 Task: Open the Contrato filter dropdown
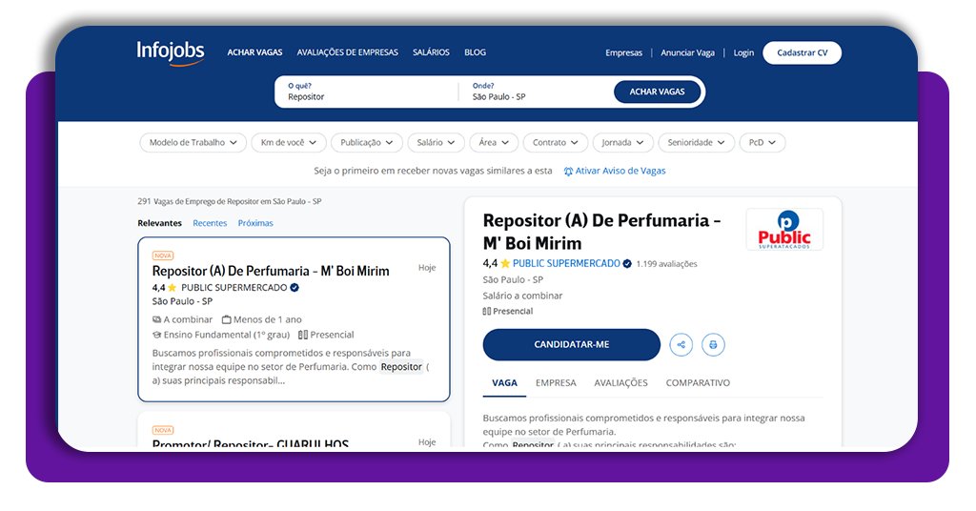click(x=555, y=142)
